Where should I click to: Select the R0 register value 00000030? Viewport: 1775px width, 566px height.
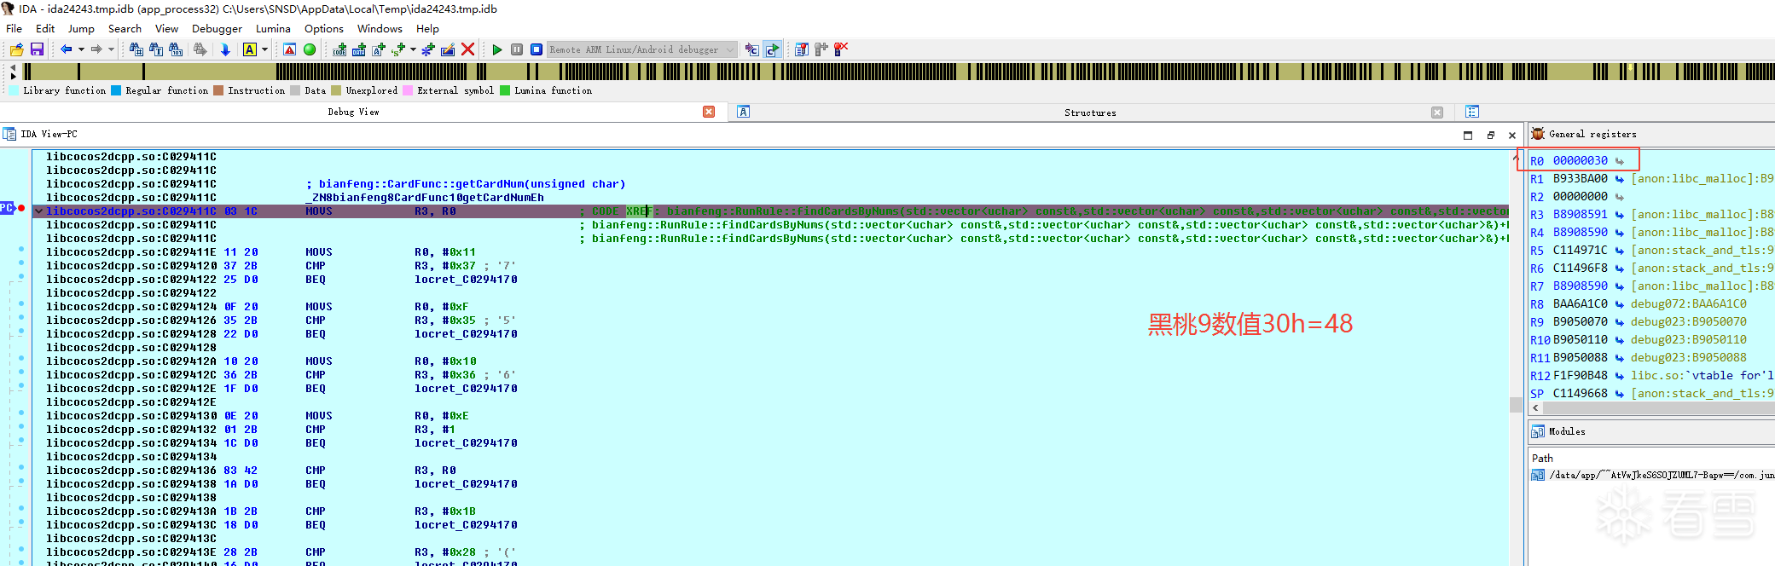coord(1580,160)
